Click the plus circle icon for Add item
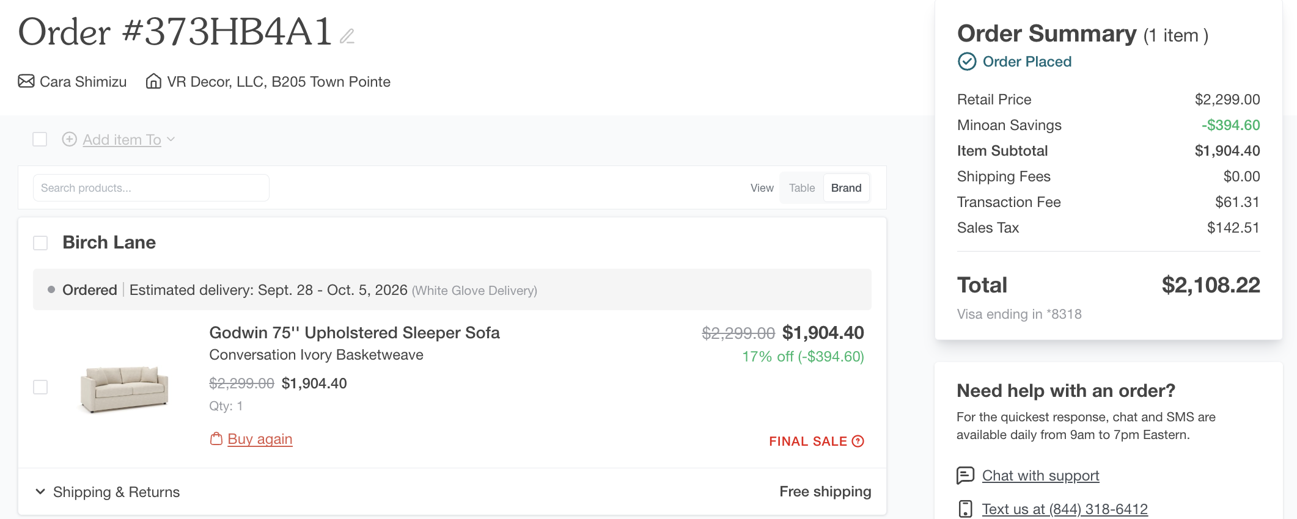Viewport: 1297px width, 519px height. point(70,139)
